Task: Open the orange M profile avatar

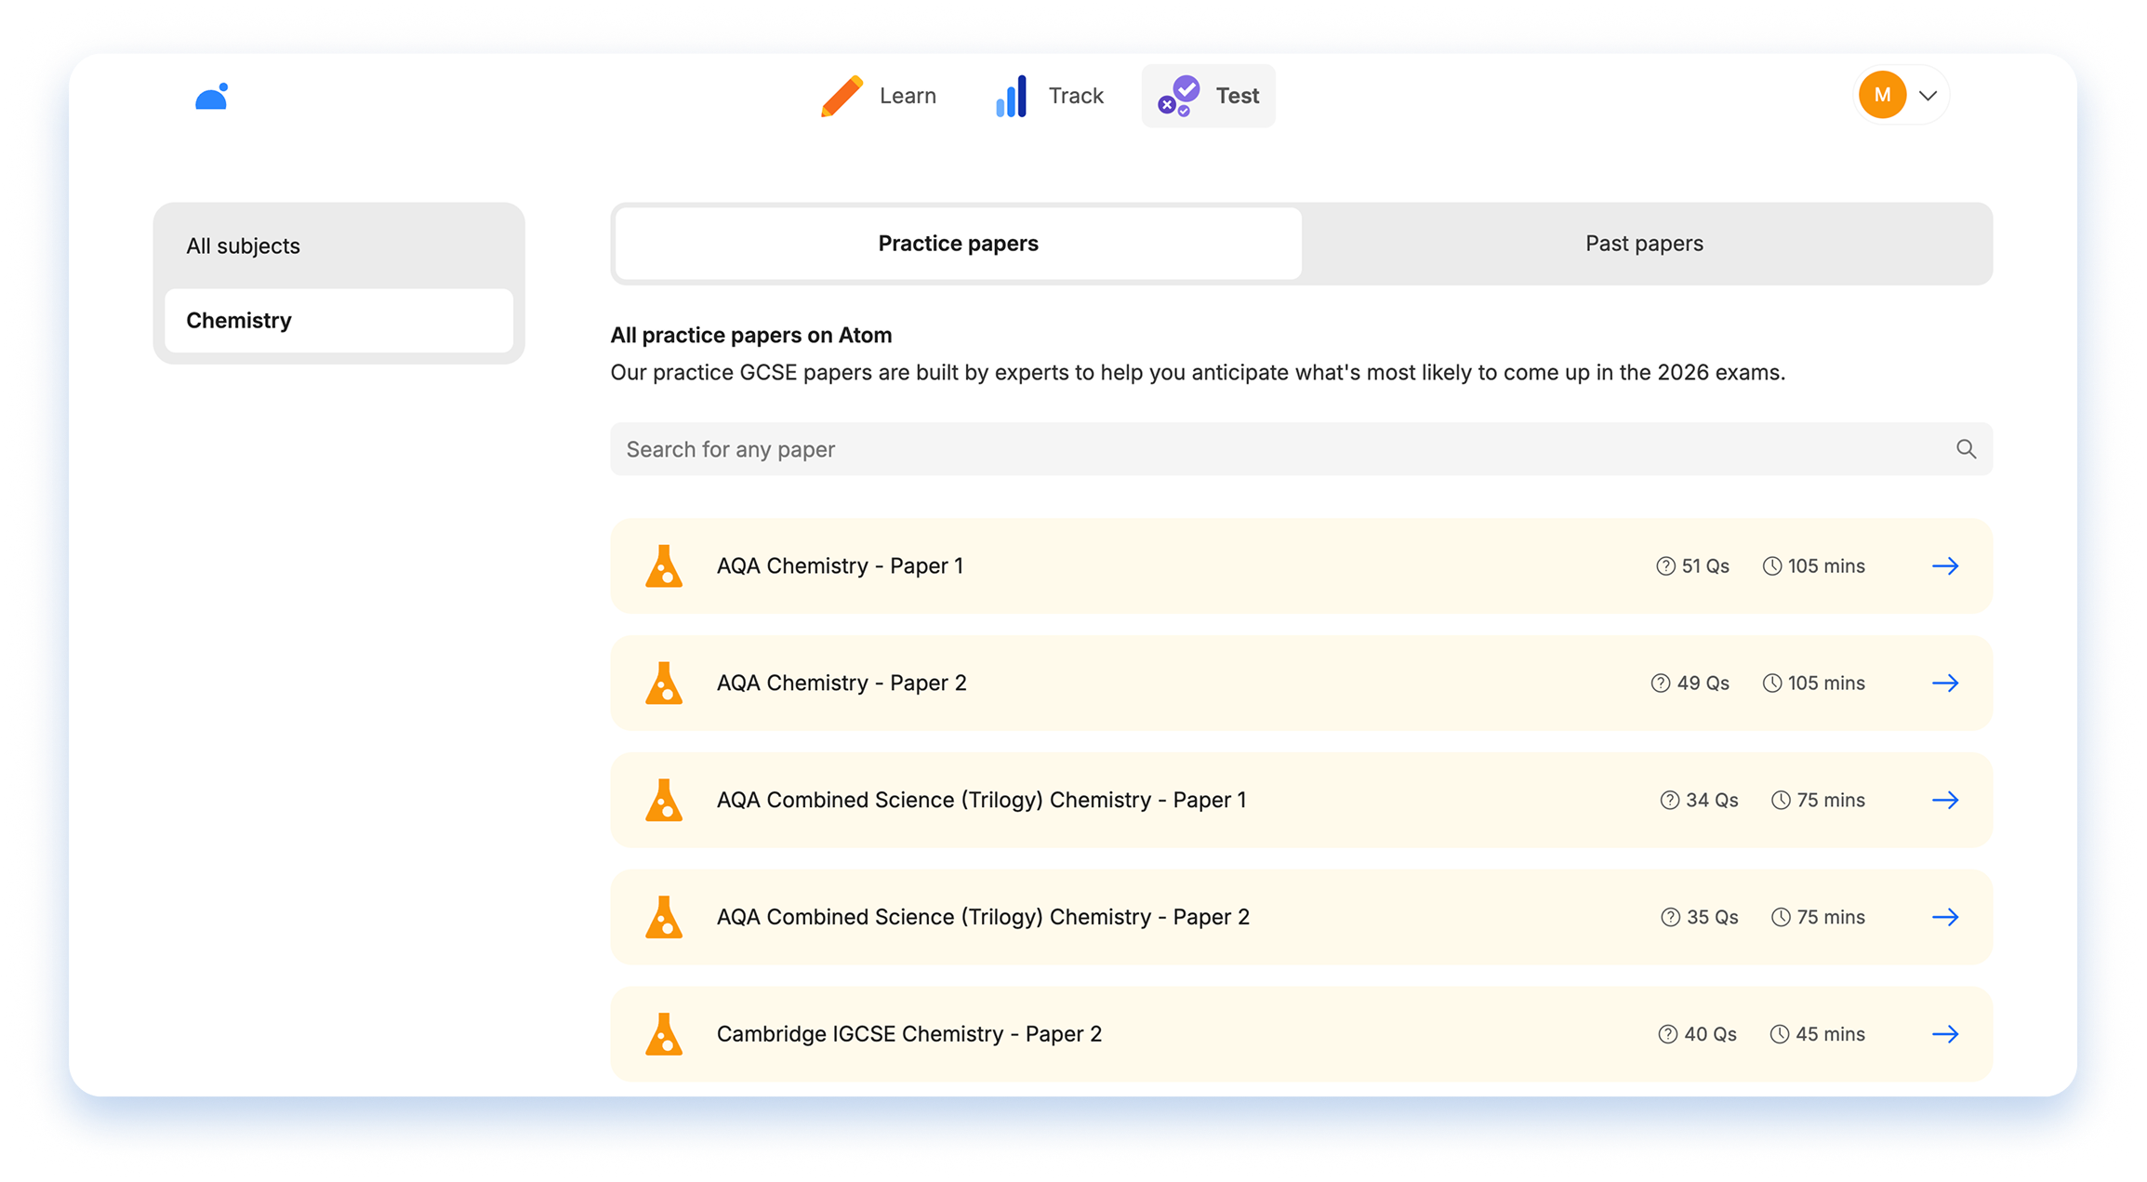Action: coord(1882,95)
